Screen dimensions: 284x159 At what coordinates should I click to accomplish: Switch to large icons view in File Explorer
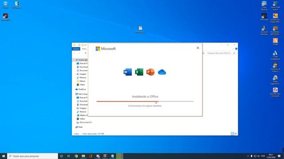[x=236, y=133]
